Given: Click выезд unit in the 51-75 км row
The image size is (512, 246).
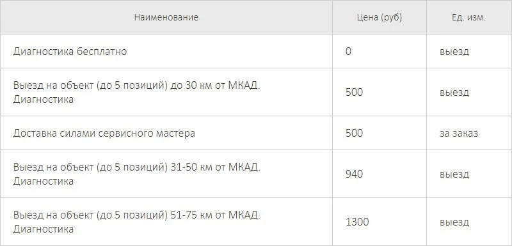Looking at the screenshot, I should point(454,222).
